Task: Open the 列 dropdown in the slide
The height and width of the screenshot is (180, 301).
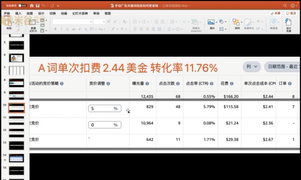Action: click(252, 67)
